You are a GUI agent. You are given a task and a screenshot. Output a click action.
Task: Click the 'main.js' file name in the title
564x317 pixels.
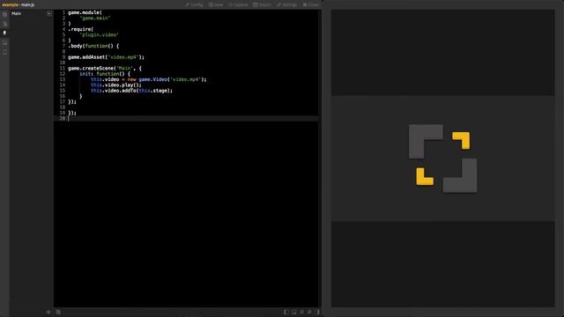pos(27,4)
